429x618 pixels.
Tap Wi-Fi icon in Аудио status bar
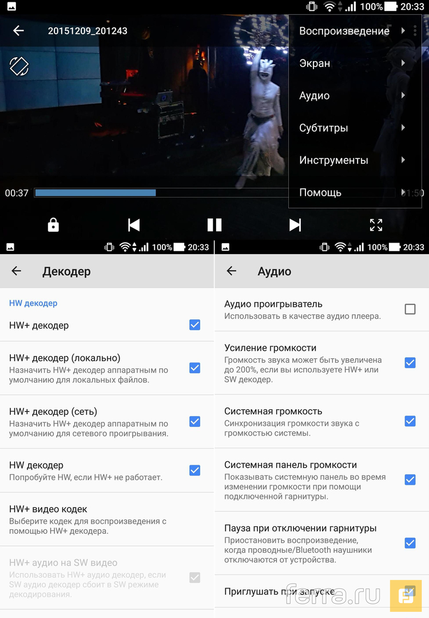tap(340, 247)
